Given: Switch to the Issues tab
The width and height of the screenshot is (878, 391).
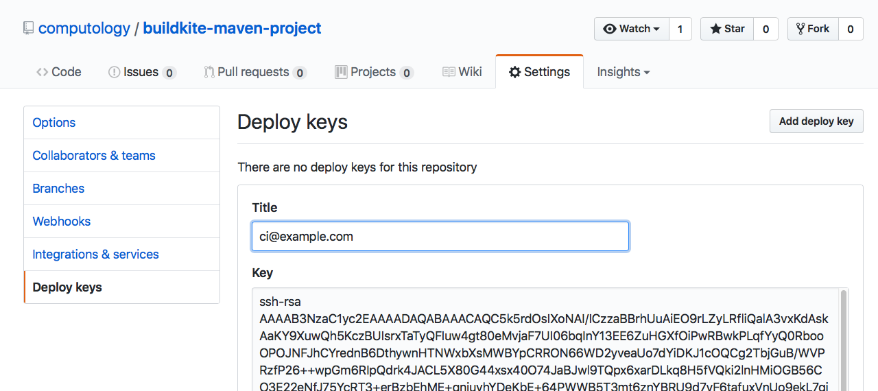Looking at the screenshot, I should 141,72.
